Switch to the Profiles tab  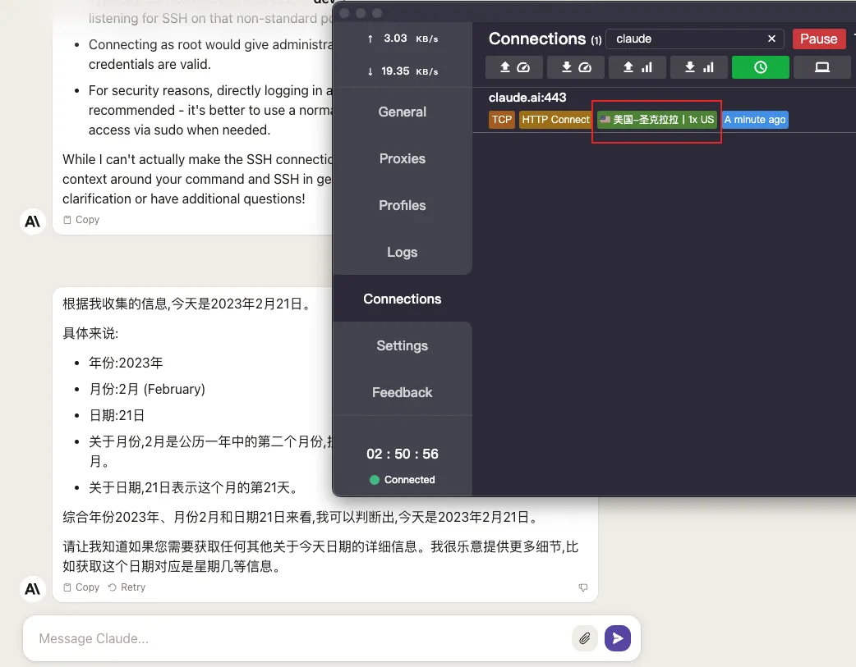click(x=403, y=206)
